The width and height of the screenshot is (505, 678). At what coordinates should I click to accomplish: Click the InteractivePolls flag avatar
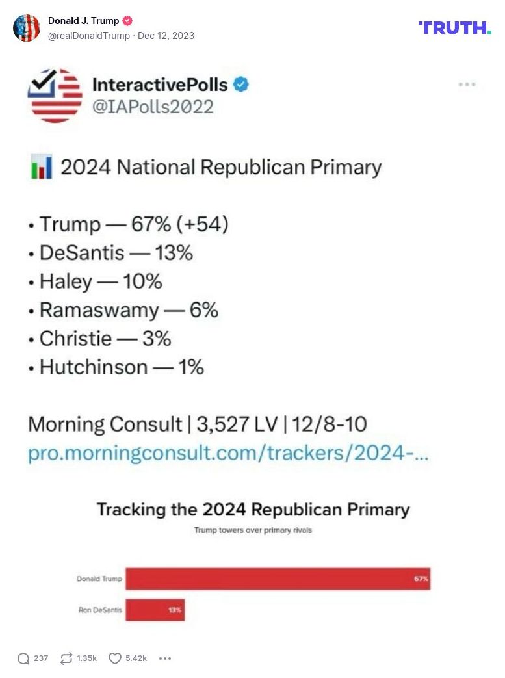coord(55,96)
